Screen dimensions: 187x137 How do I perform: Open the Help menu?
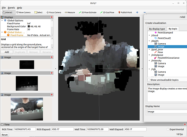tap(19, 8)
